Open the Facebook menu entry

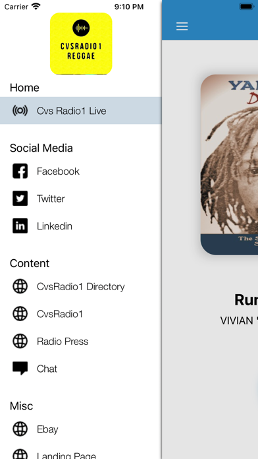(x=81, y=171)
